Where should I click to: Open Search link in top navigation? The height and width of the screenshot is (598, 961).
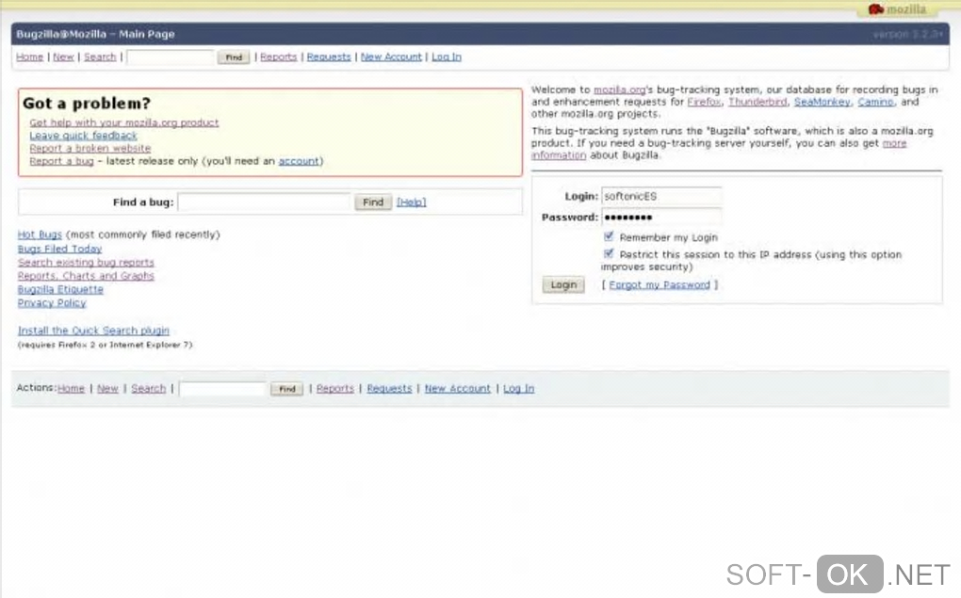tap(100, 57)
